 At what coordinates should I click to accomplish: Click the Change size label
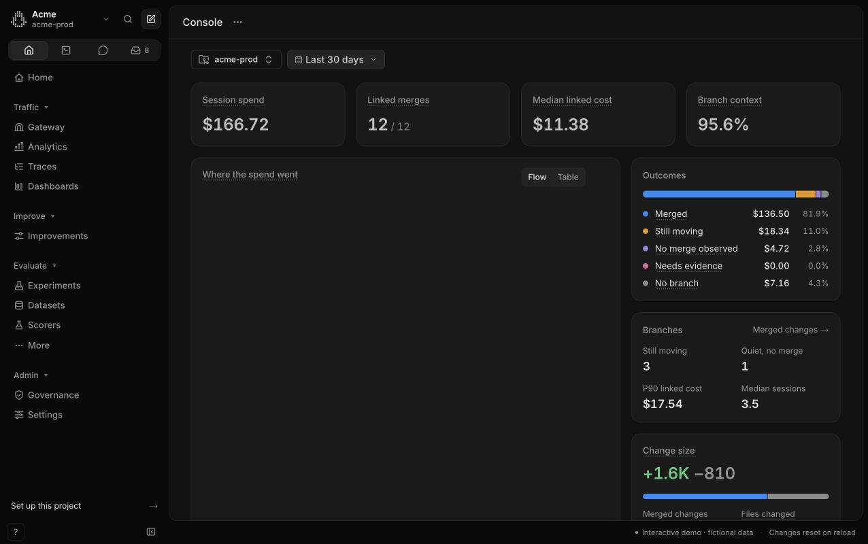point(669,451)
